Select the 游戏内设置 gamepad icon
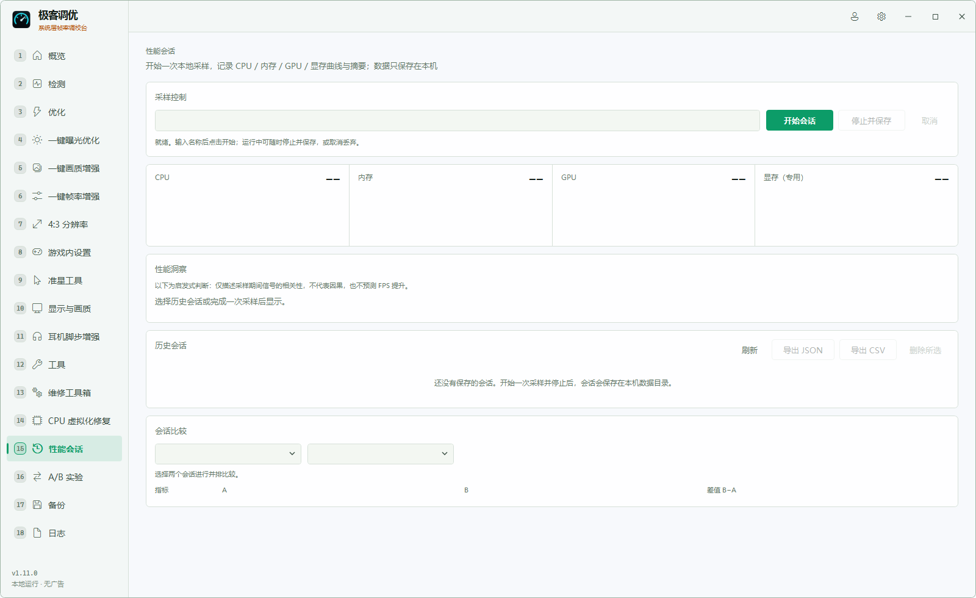 pyautogui.click(x=37, y=252)
